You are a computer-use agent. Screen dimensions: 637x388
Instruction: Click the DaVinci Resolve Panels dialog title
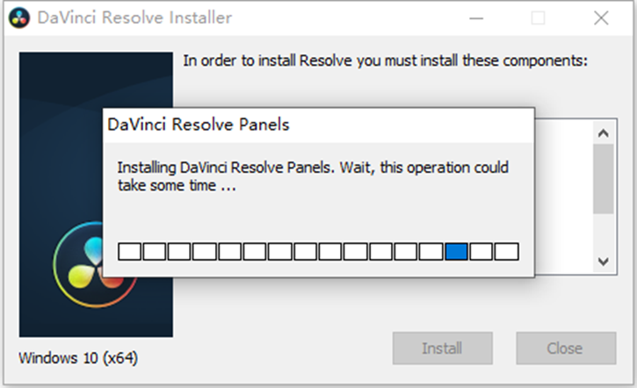click(x=199, y=125)
